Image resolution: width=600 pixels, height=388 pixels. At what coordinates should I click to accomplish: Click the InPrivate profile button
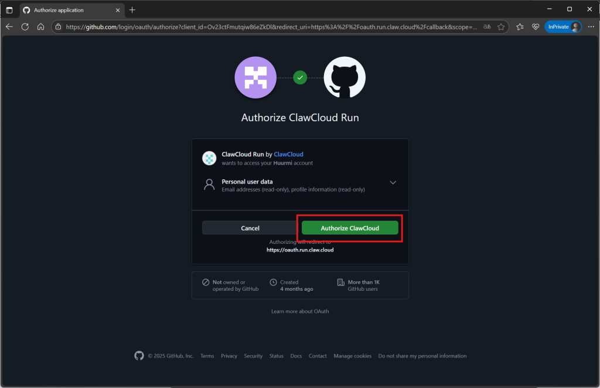pos(563,27)
